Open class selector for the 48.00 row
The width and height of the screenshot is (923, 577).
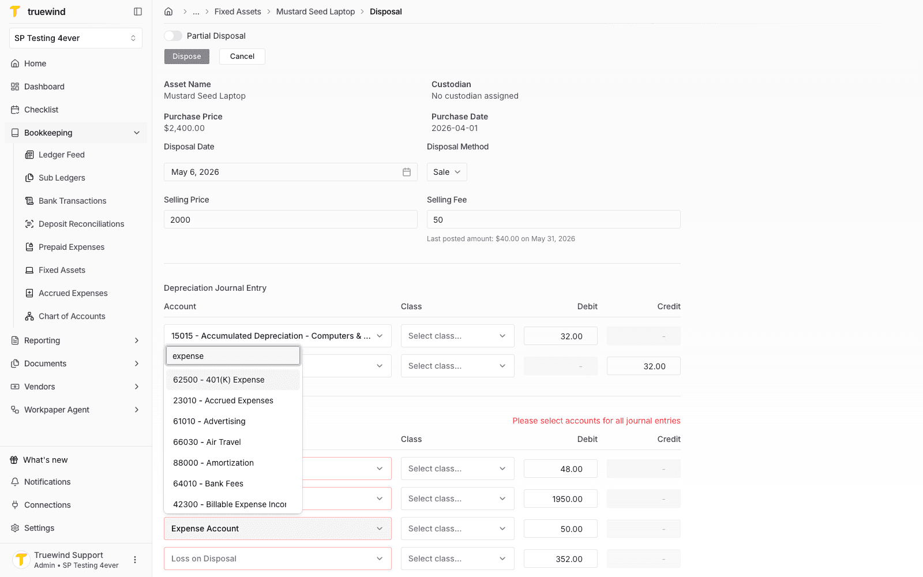(x=457, y=469)
